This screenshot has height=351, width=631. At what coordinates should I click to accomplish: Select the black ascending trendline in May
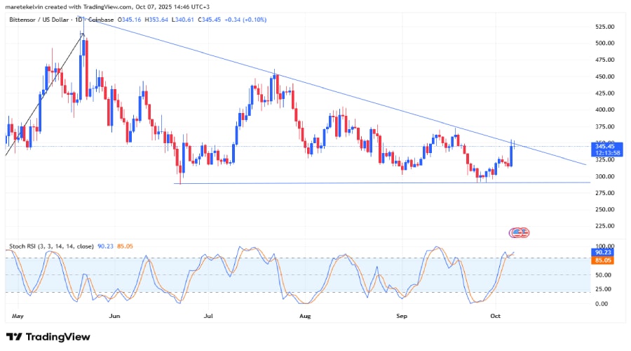[44, 94]
